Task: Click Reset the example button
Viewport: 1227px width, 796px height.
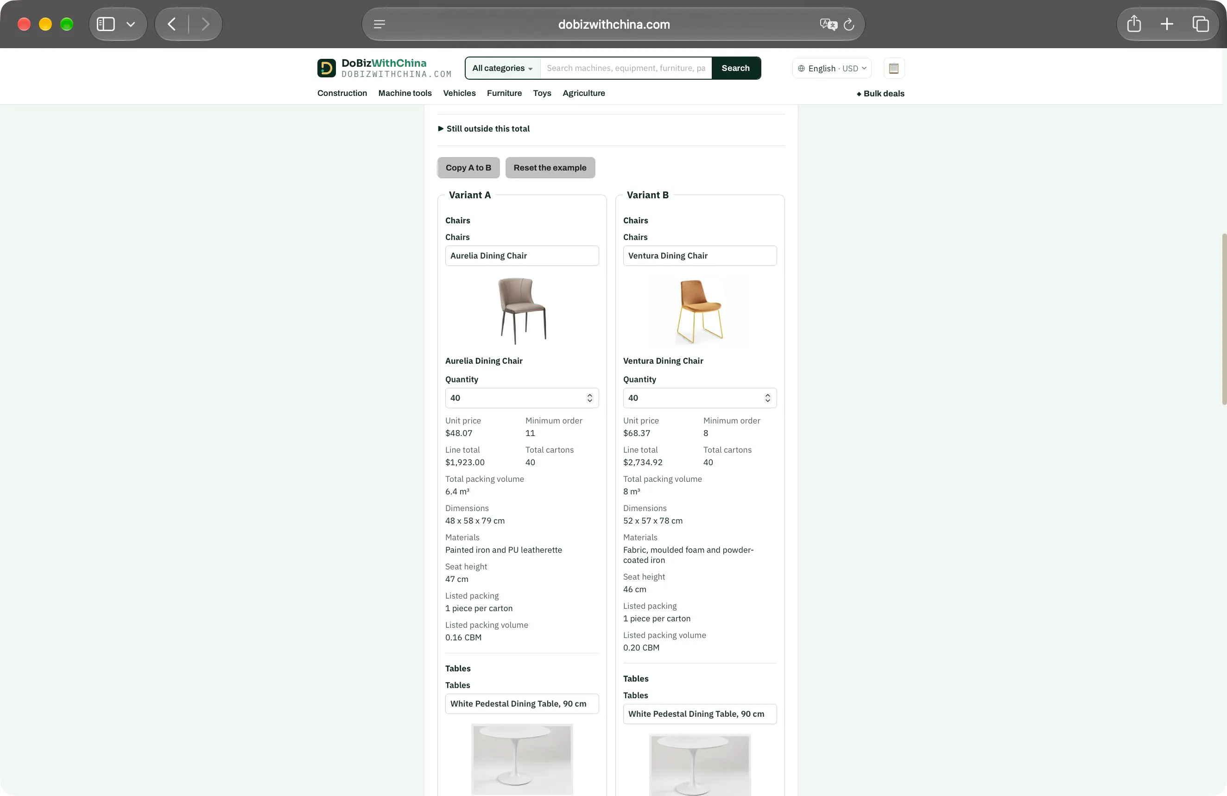Action: point(550,168)
